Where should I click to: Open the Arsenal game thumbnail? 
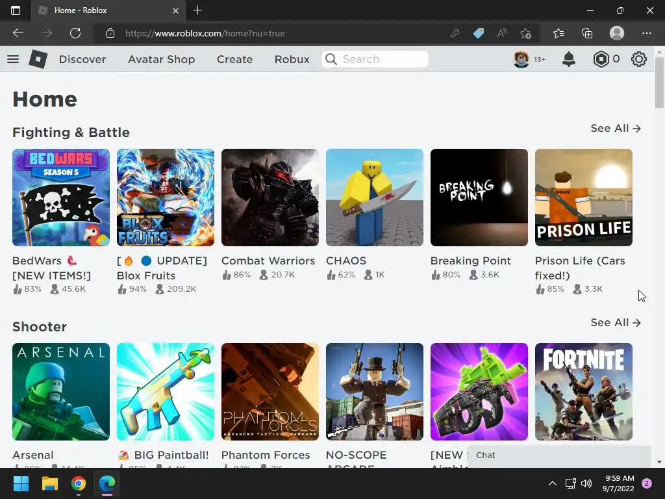61,392
